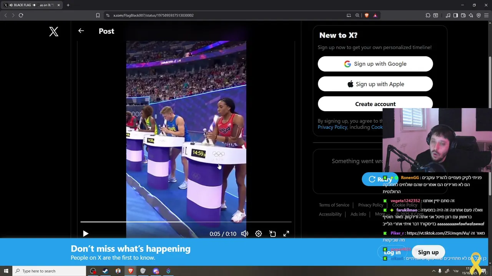The width and height of the screenshot is (492, 276).
Task: Toggle the browser sidebar panel
Action: [x=455, y=15]
